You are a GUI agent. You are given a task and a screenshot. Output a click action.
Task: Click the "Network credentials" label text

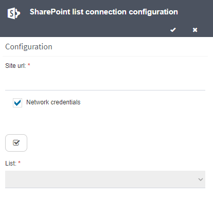[54, 102]
